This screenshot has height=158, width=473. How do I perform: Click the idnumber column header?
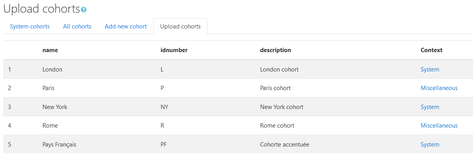[x=174, y=50]
